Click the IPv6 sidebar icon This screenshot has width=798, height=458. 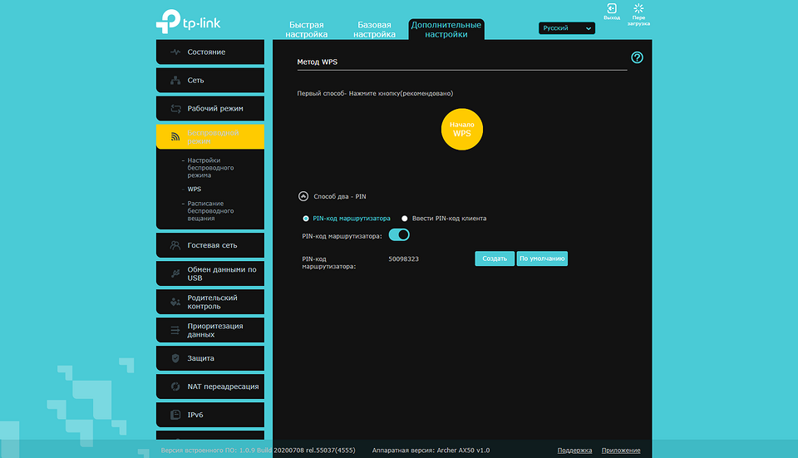click(x=175, y=415)
